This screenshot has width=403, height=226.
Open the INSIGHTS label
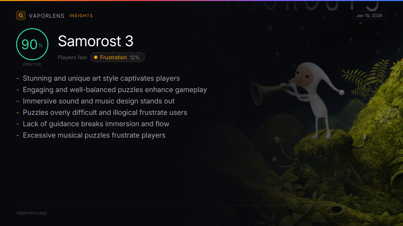tap(81, 16)
